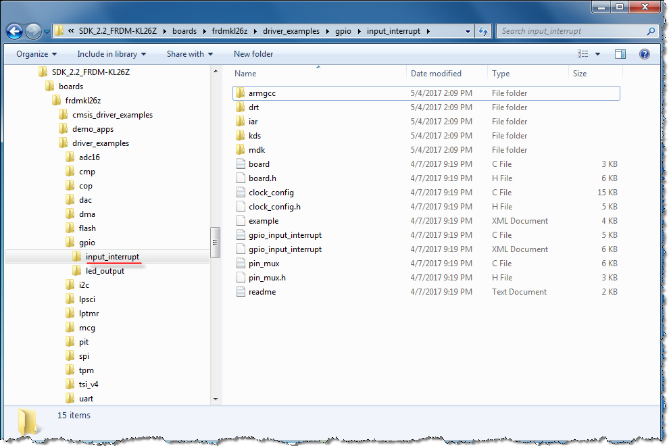Open the Help icon
Image resolution: width=669 pixels, height=446 pixels.
(x=644, y=54)
